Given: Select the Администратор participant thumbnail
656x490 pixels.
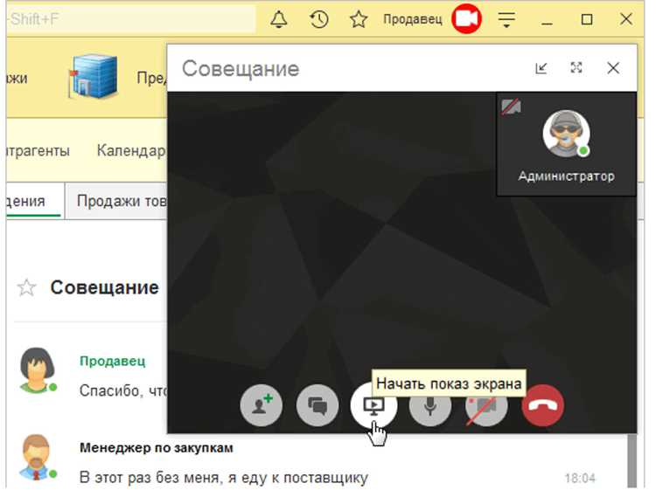Looking at the screenshot, I should point(566,144).
